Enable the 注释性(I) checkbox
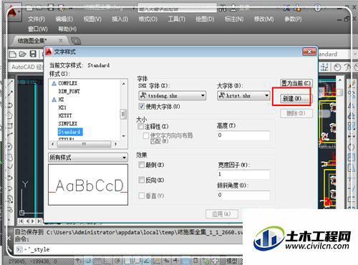Screen dimensions: 358x265 (140, 126)
